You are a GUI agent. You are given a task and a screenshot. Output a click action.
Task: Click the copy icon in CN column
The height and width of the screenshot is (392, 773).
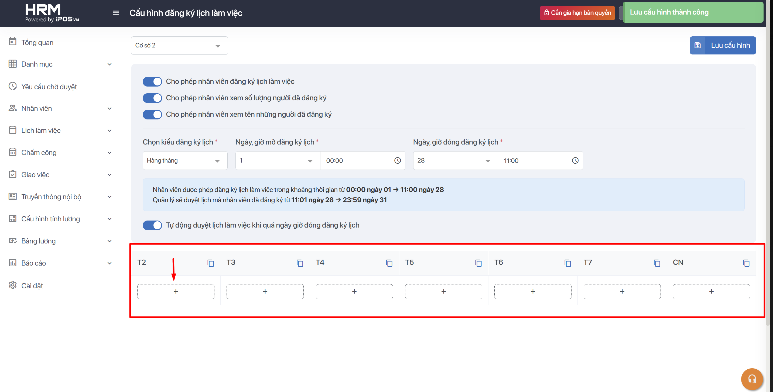tap(746, 263)
